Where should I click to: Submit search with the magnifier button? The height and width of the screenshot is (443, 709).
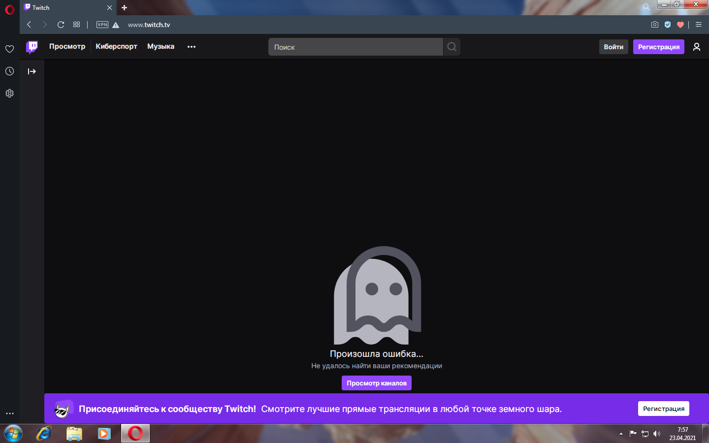tap(452, 47)
